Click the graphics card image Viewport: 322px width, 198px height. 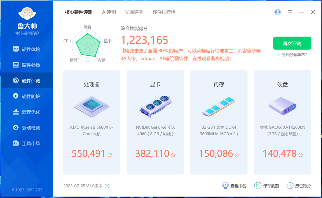click(x=155, y=107)
